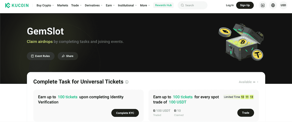
Task: Click the KuCoin logo
Action: coord(17,5)
